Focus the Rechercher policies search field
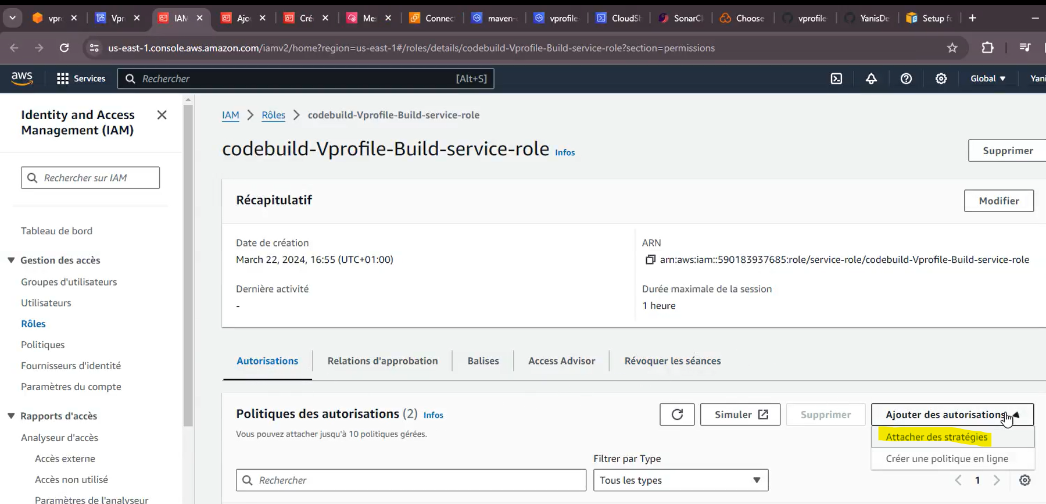 click(x=411, y=480)
